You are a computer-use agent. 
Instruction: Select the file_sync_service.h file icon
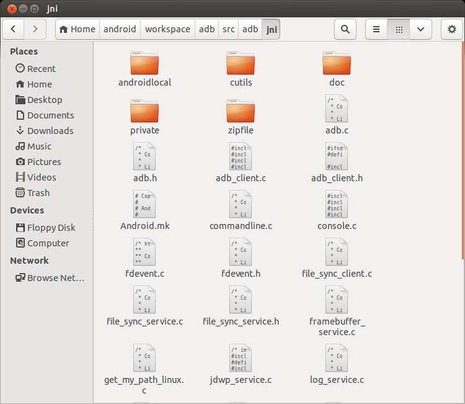pos(241,300)
